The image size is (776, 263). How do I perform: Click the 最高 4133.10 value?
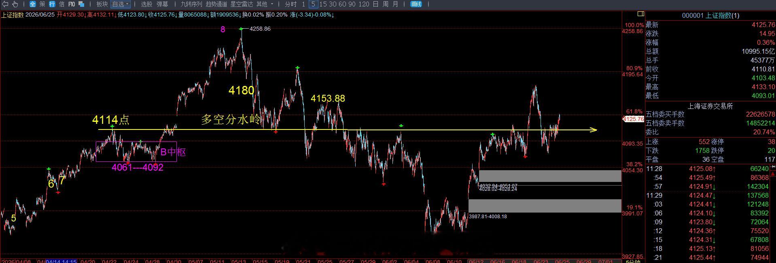[763, 87]
